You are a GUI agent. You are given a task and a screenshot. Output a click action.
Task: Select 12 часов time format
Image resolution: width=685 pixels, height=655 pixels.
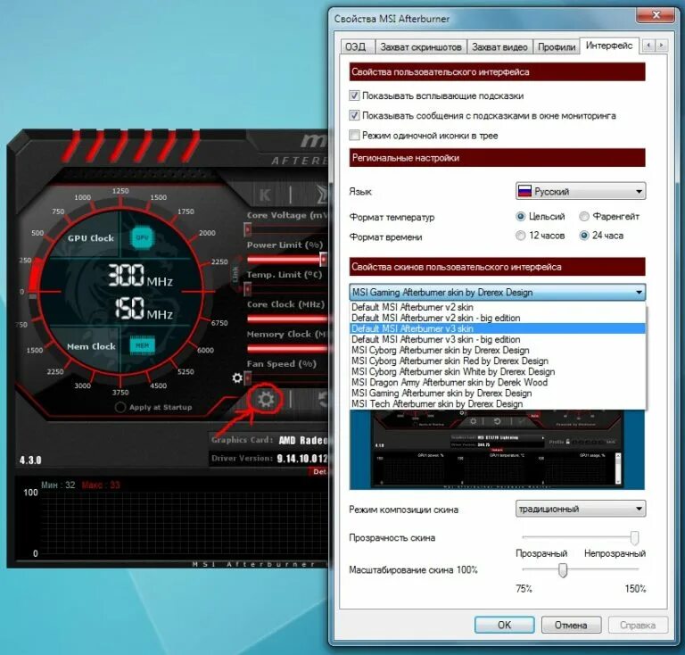520,236
